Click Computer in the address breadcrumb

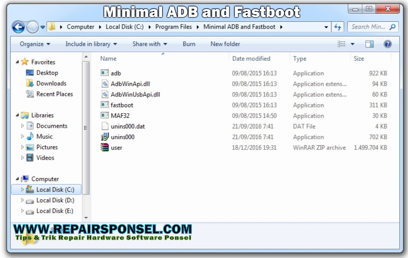point(80,27)
